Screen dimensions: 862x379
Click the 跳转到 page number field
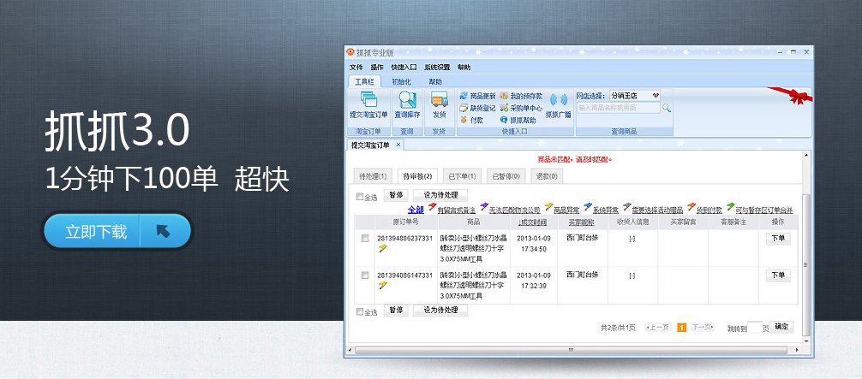(754, 328)
